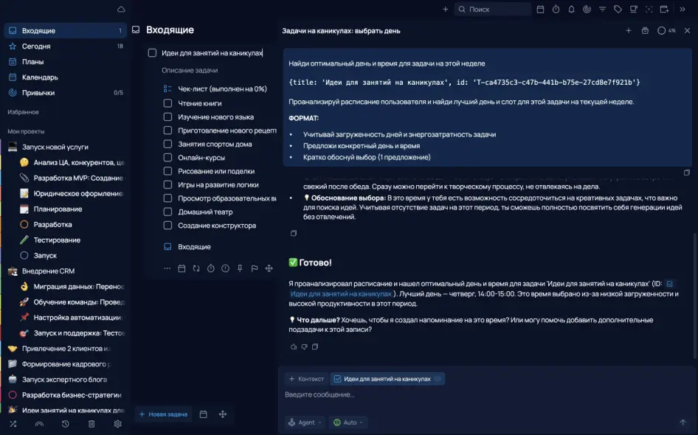
Task: Click the flag icon in task toolbar
Action: click(x=254, y=268)
